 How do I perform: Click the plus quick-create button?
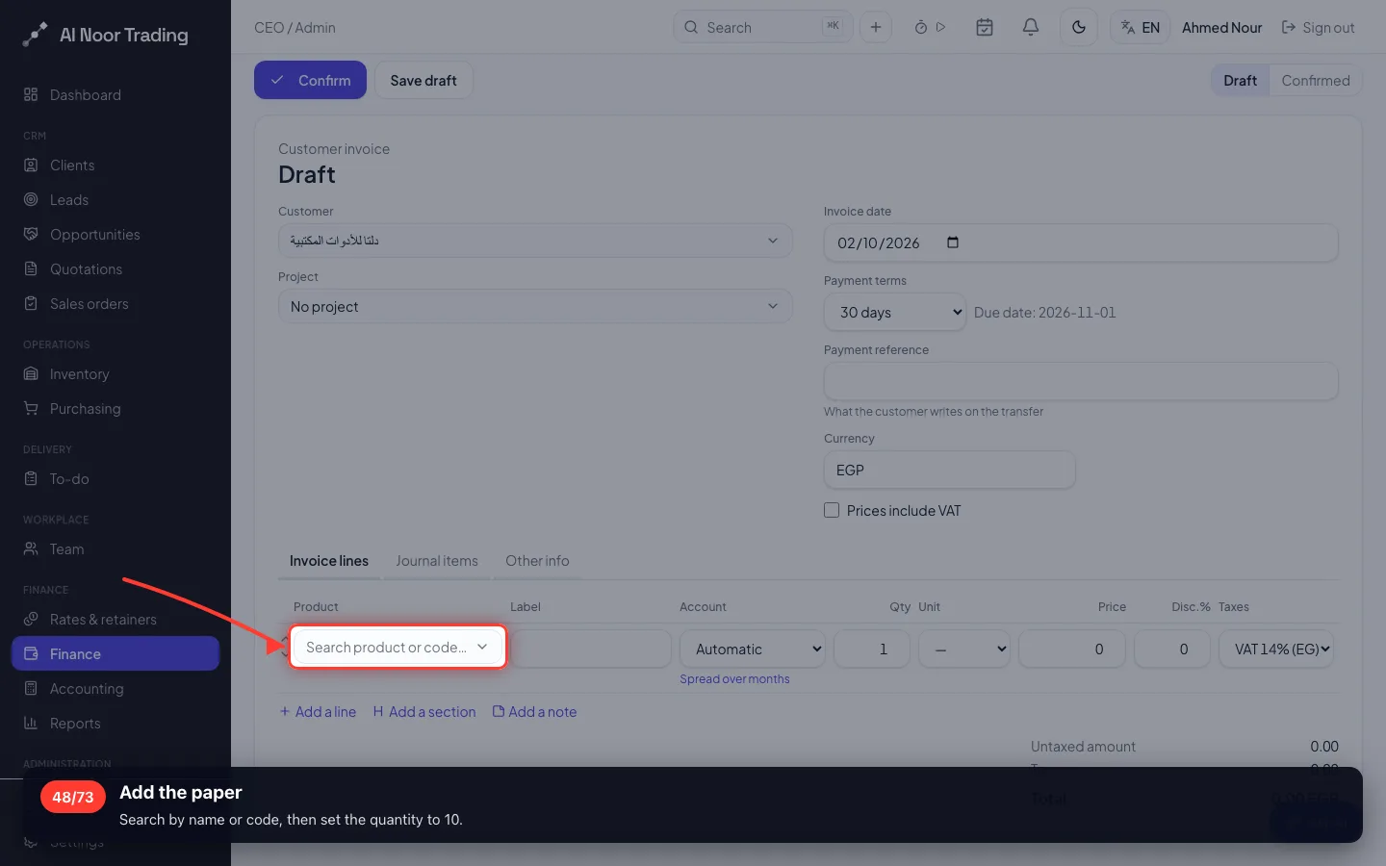coord(876,27)
